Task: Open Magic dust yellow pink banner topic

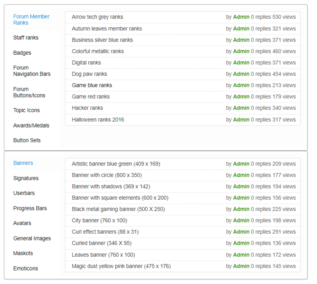Action: (121, 266)
